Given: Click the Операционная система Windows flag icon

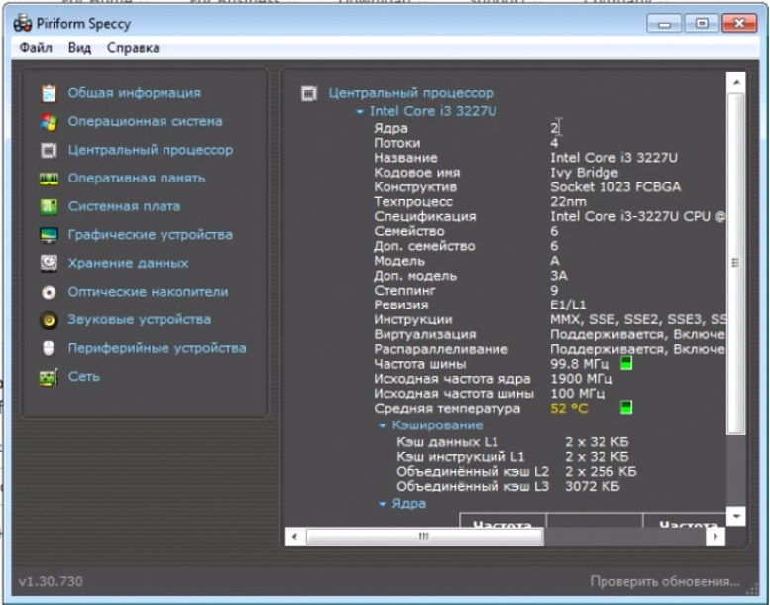Looking at the screenshot, I should pyautogui.click(x=49, y=122).
